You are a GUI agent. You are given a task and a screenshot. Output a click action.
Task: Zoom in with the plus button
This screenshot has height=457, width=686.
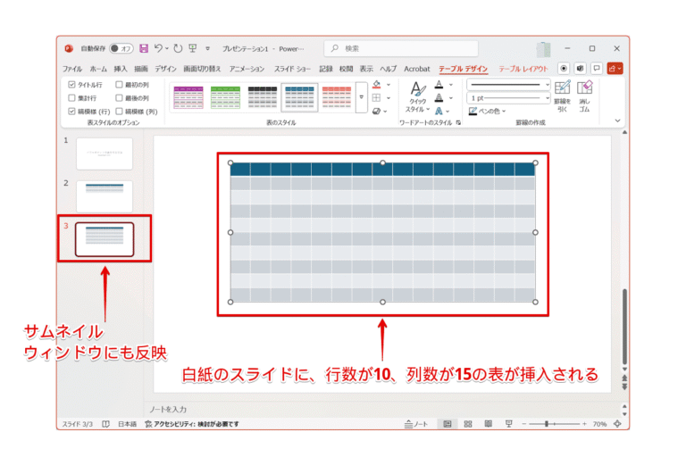pyautogui.click(x=584, y=424)
